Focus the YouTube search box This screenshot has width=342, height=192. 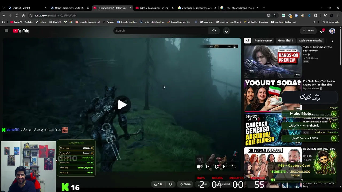point(161,31)
